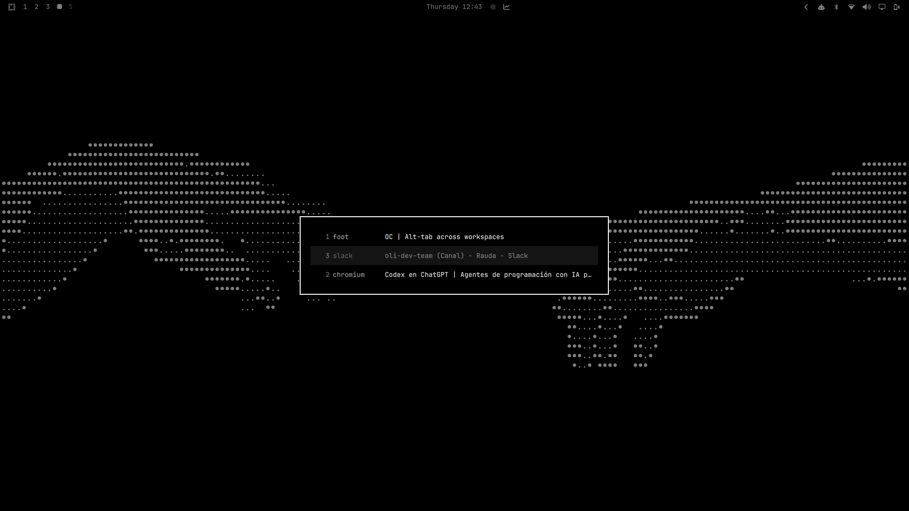
Task: Select the foot window entry in switcher
Action: point(454,237)
